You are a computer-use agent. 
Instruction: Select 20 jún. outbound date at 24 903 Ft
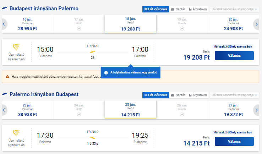click(x=233, y=24)
